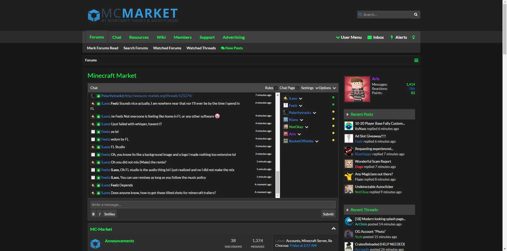Click BucketOfSloths avatar in online users list
This screenshot has height=251, width=507.
pos(285,141)
